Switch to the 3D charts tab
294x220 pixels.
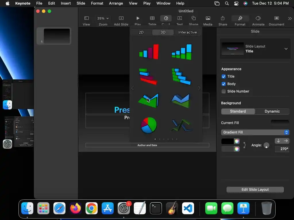pos(163,32)
